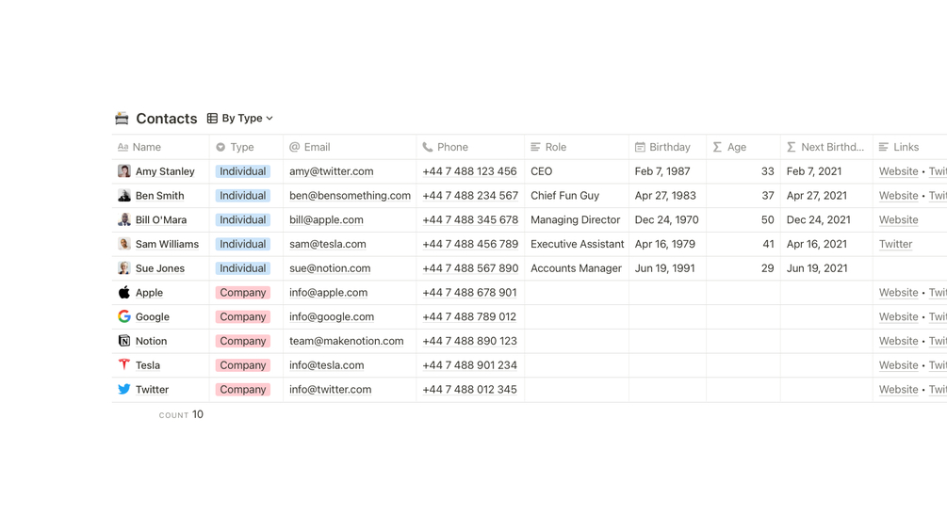
Task: Click the Twitter bird icon
Action: coord(123,389)
